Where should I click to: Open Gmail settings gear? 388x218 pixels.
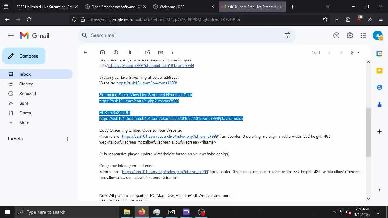point(350,35)
